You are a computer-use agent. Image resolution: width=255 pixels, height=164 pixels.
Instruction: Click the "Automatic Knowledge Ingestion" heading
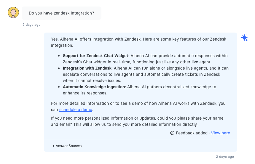click(94, 87)
